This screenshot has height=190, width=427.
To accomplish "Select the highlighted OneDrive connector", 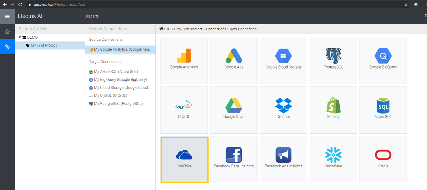I will (184, 160).
